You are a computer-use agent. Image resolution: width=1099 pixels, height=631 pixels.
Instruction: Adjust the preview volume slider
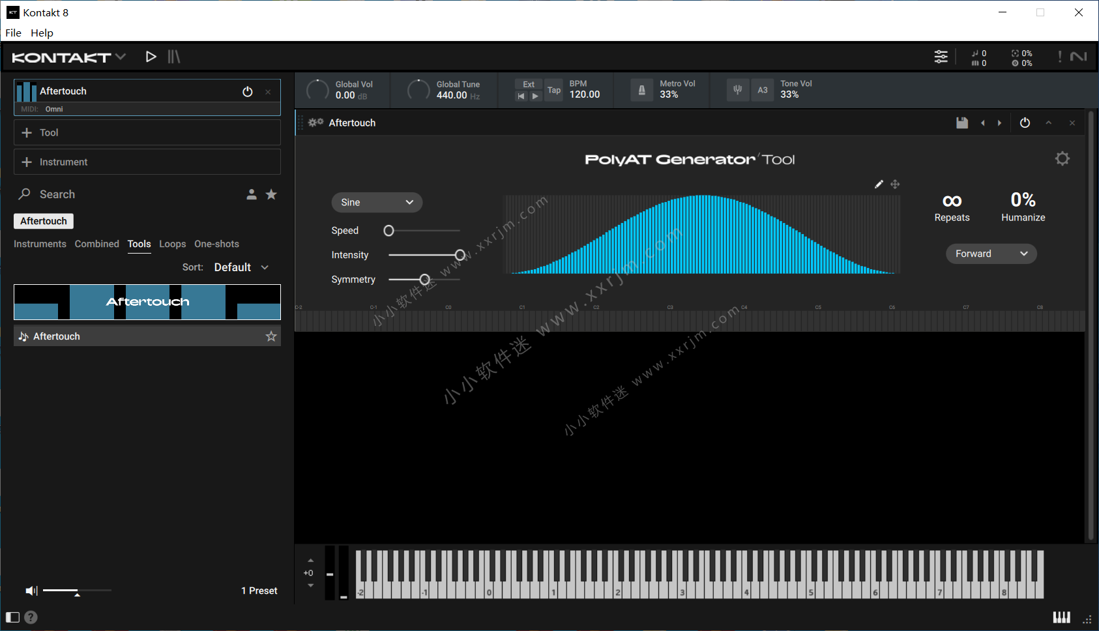[x=77, y=591]
